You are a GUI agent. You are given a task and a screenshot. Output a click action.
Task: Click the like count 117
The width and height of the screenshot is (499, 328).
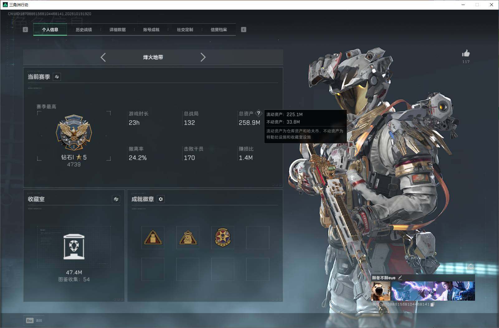pyautogui.click(x=466, y=62)
